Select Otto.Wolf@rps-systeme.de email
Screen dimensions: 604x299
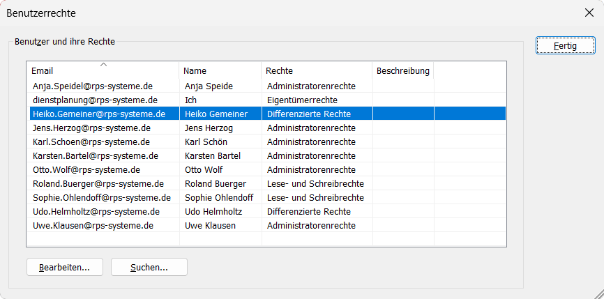coord(86,169)
